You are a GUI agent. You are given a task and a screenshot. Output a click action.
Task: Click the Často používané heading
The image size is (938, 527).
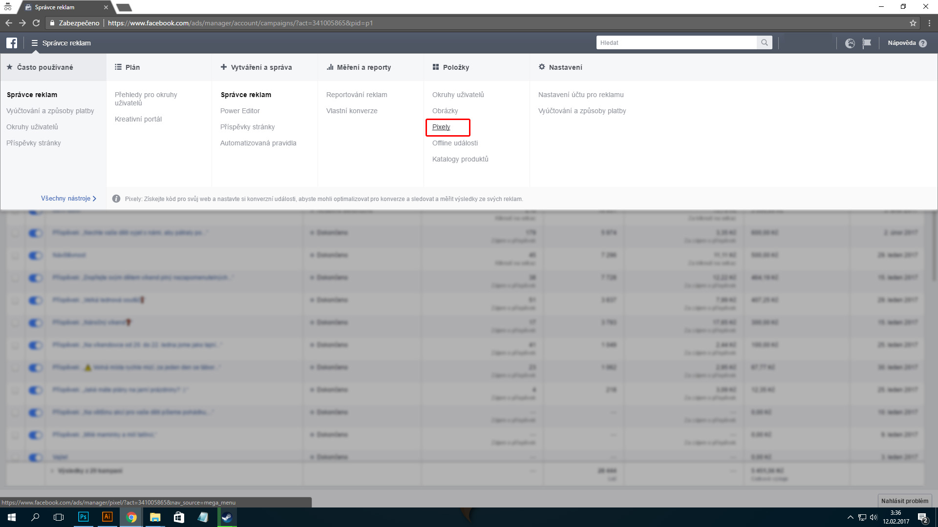pyautogui.click(x=40, y=67)
